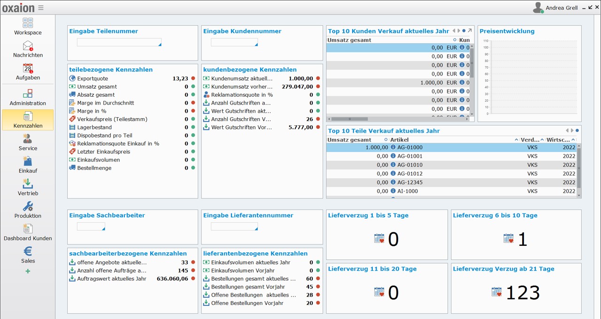Open the oxaion hamburger menu
The height and width of the screenshot is (319, 601).
41,8
